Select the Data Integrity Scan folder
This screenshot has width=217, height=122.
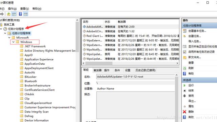37,111
